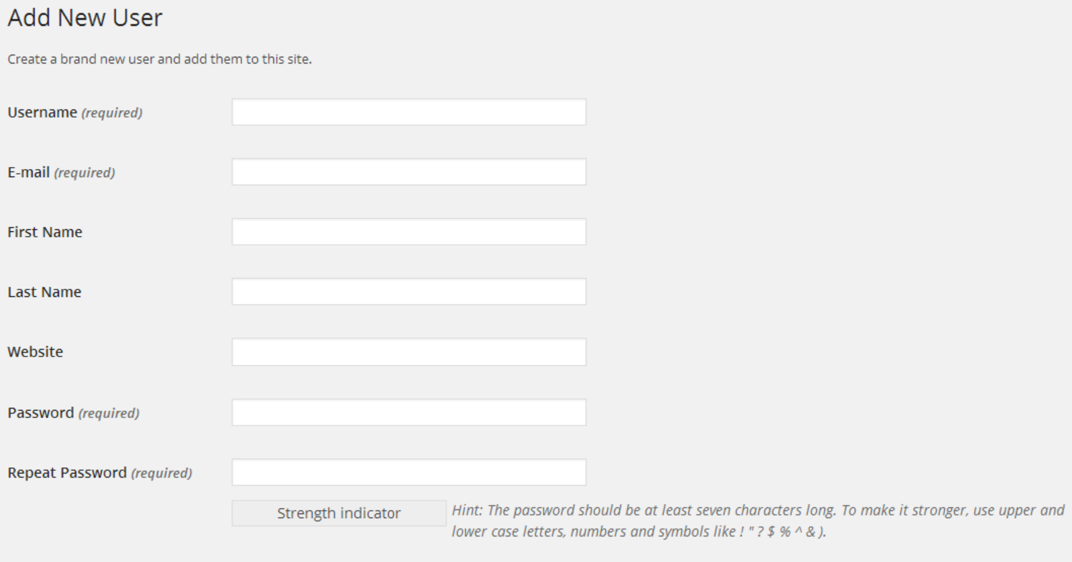The height and width of the screenshot is (562, 1072).
Task: Select the Repeat Password input box
Action: (409, 473)
